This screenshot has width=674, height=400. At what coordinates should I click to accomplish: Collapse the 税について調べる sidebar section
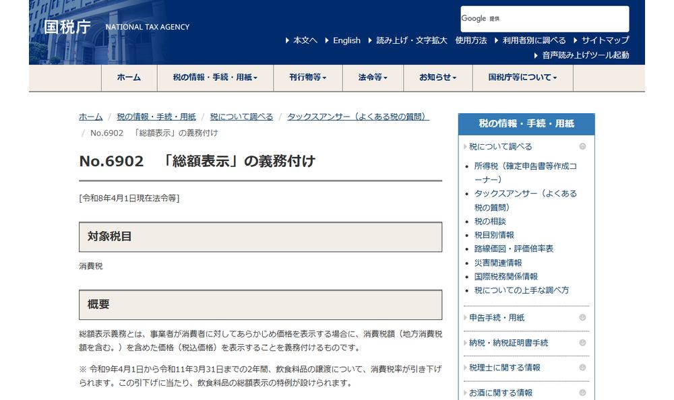click(500, 147)
